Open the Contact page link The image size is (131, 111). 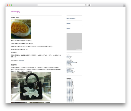68,23
